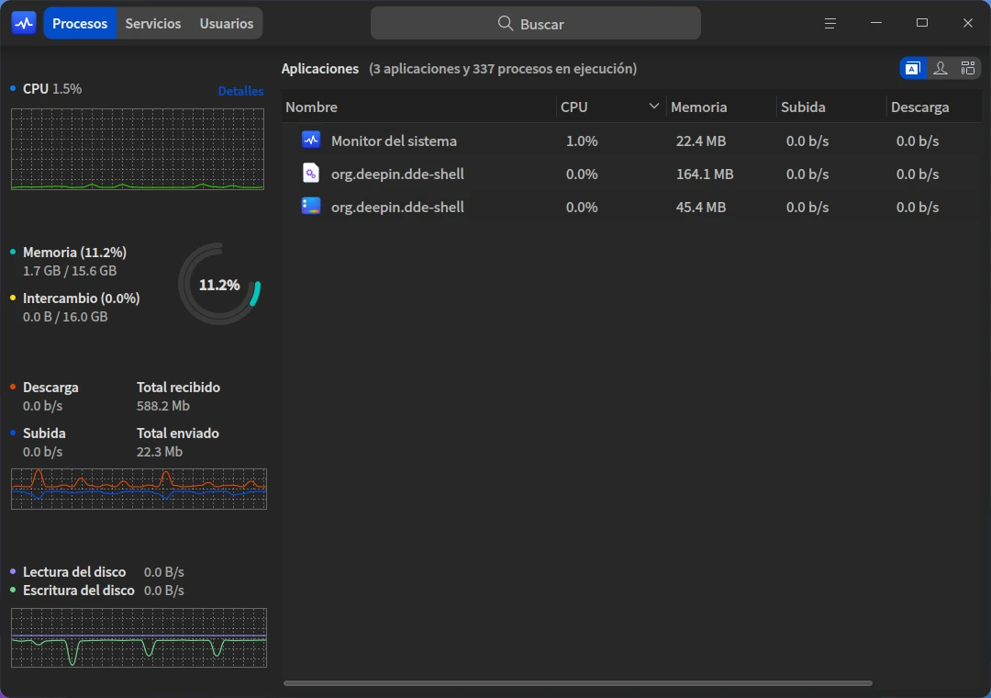Click the Total enviado 22.3 Mb value
Viewport: 991px width, 698px height.
(x=160, y=452)
